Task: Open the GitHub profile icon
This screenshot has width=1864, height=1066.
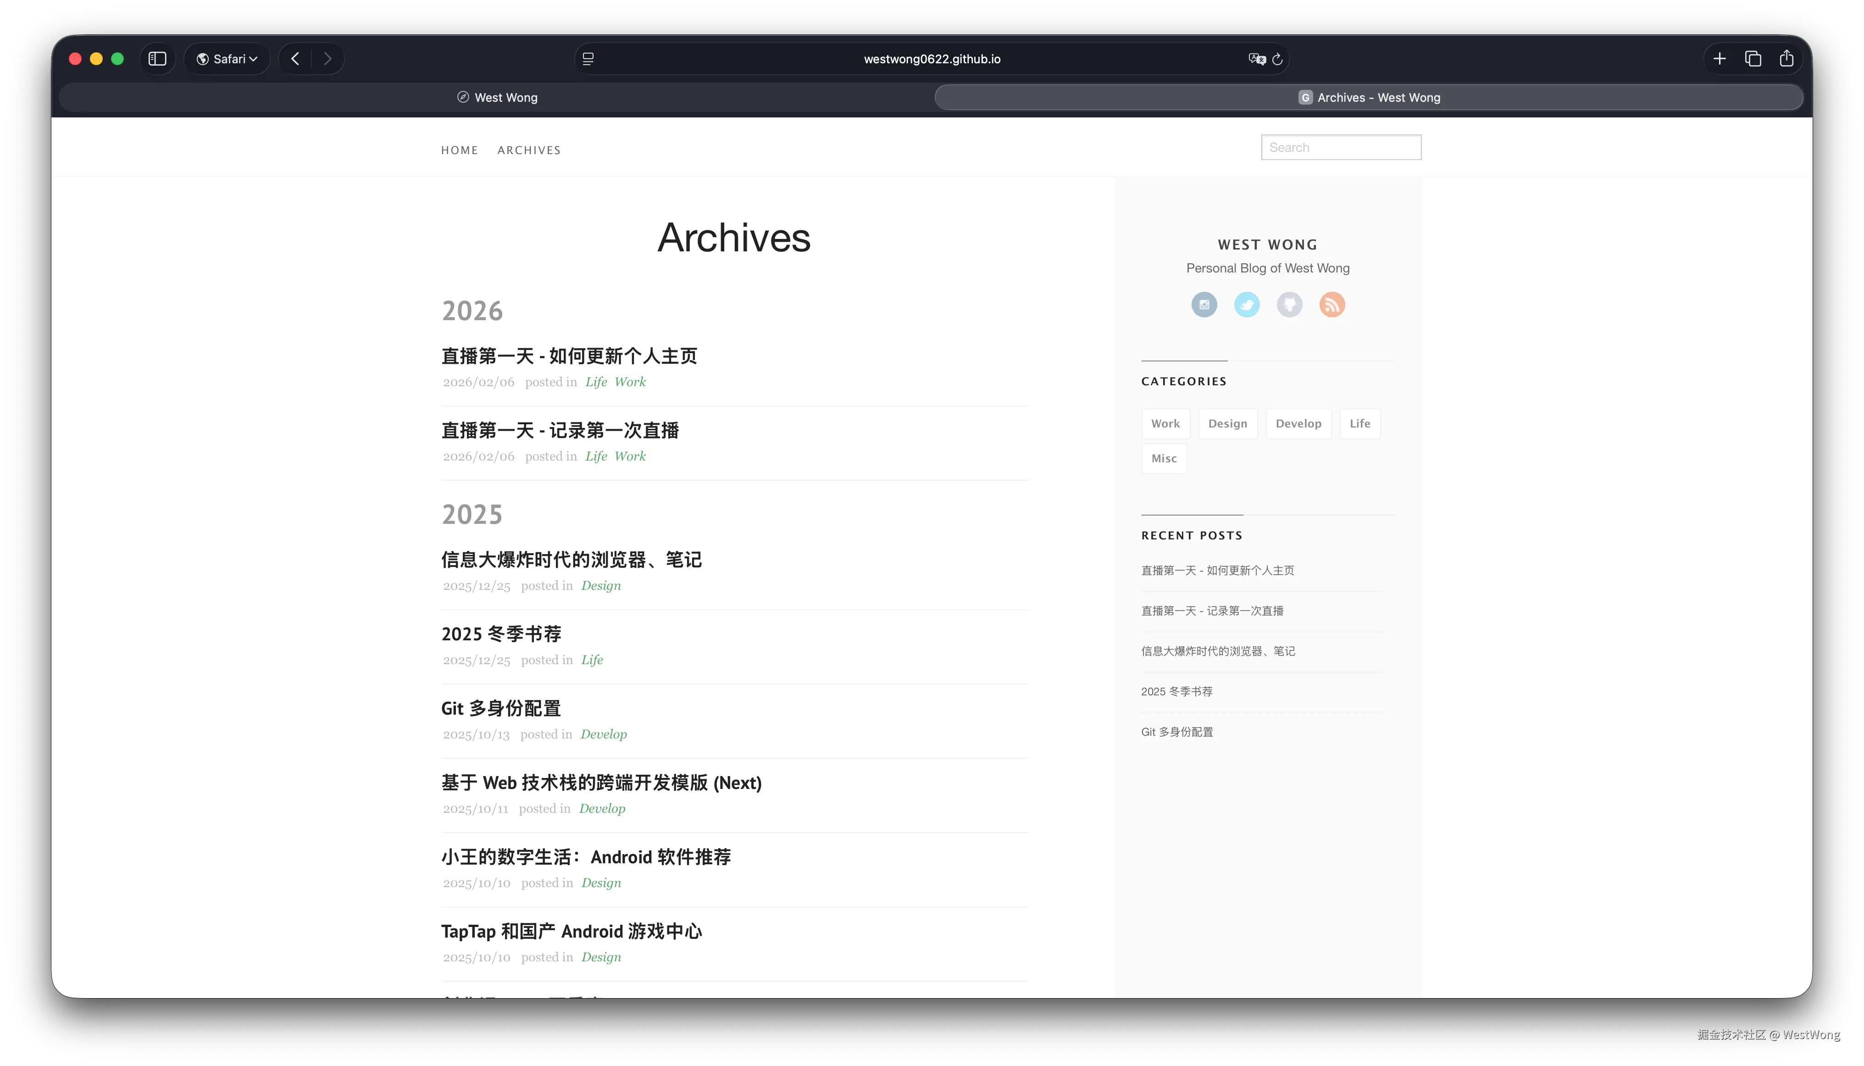Action: tap(1290, 305)
